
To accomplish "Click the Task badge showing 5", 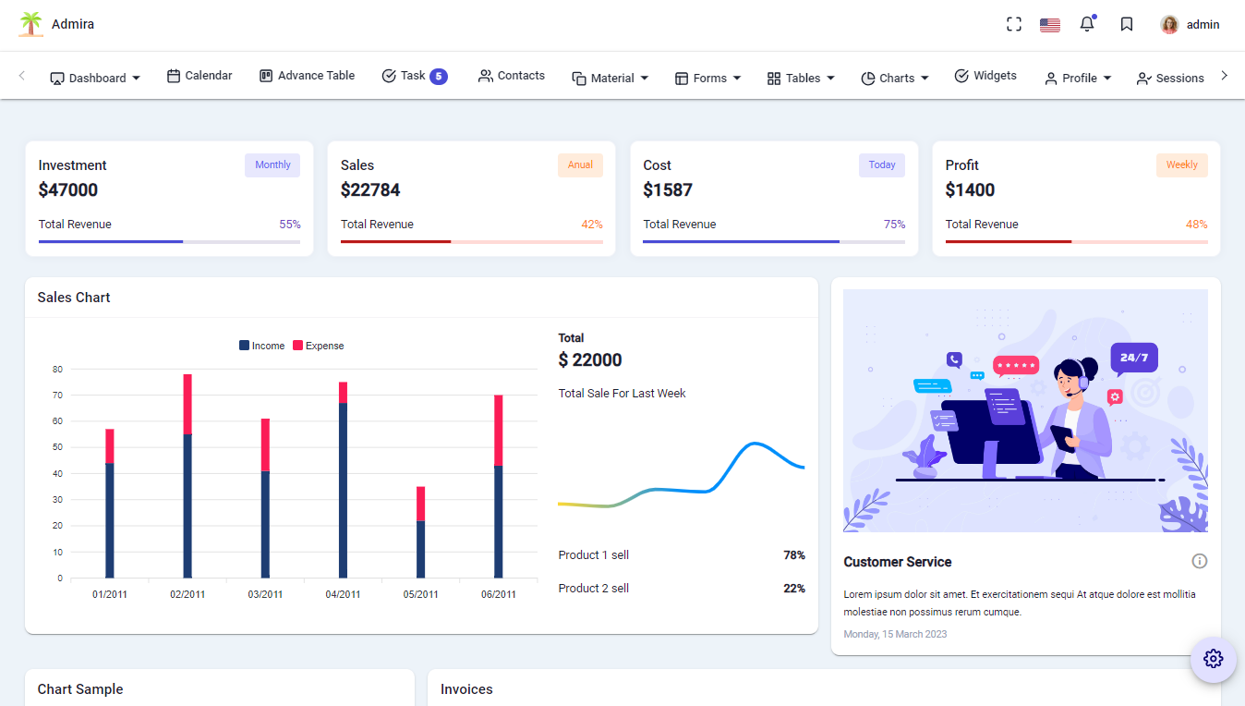I will (438, 75).
